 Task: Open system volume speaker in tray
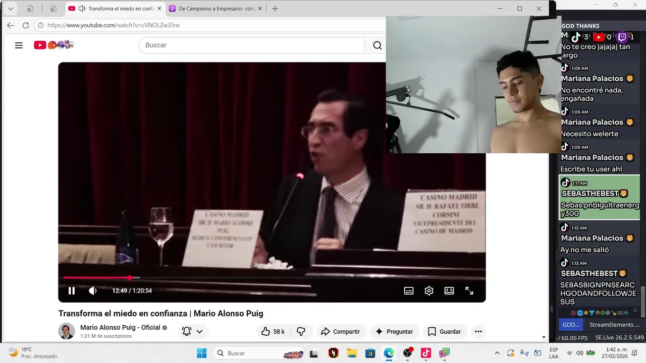click(x=579, y=353)
